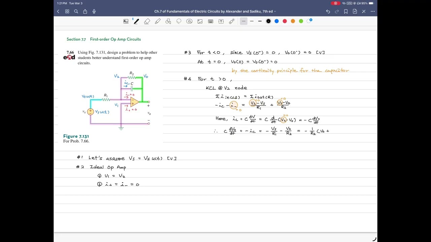
Task: Tap the 'KCL @ V2 node' handwriting
Action: tap(226, 88)
